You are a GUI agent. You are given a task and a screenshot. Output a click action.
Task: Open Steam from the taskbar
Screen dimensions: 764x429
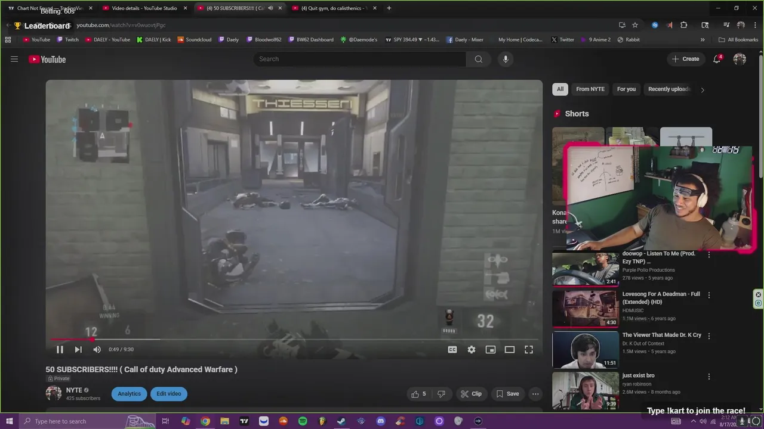341,421
